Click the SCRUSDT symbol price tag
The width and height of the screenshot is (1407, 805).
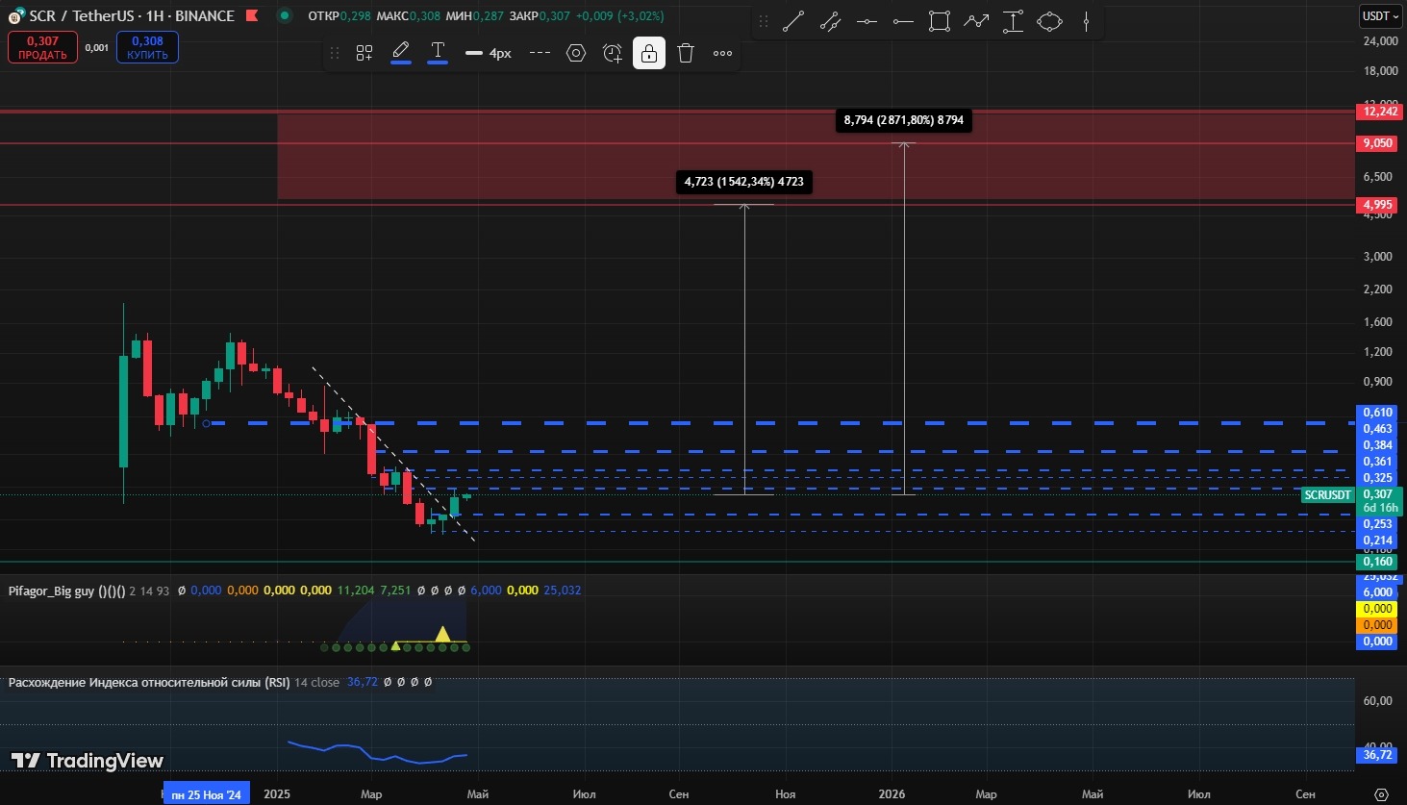point(1327,495)
